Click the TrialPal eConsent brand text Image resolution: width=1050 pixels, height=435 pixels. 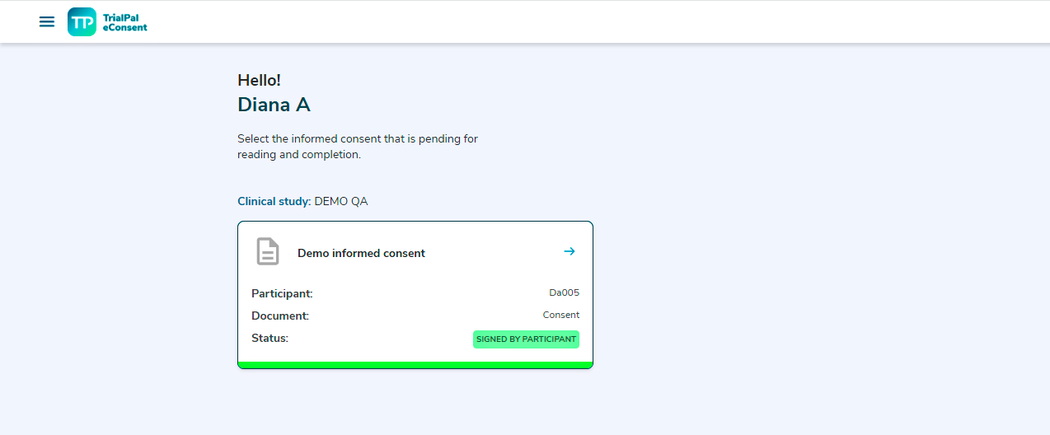pos(125,21)
